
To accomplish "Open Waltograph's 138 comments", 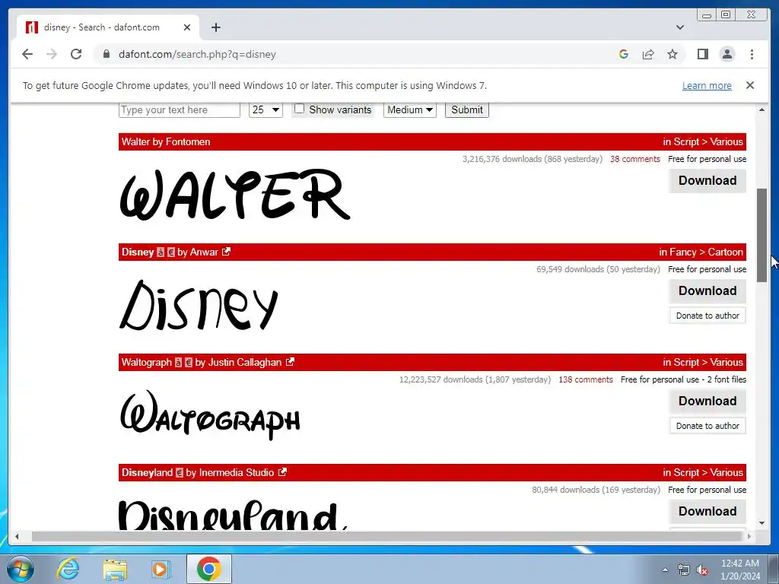I will [x=586, y=379].
